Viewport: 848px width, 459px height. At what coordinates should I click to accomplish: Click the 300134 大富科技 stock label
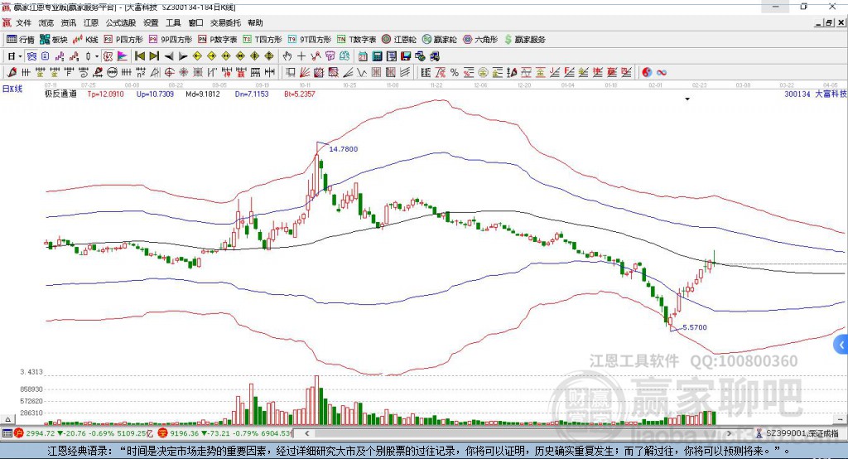tap(816, 94)
